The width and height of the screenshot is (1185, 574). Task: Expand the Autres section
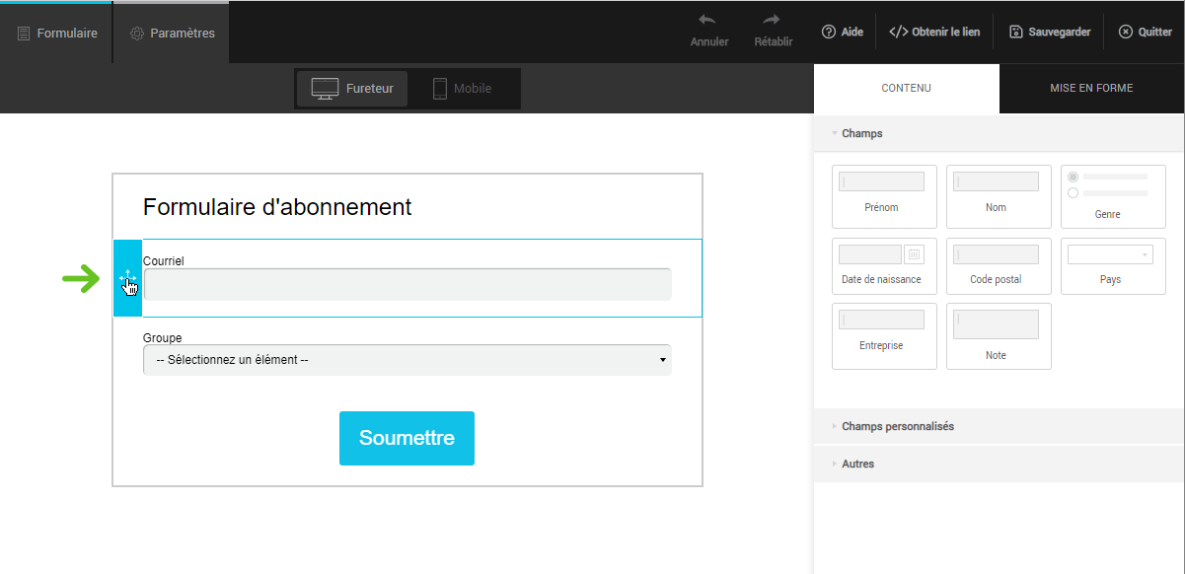click(857, 464)
